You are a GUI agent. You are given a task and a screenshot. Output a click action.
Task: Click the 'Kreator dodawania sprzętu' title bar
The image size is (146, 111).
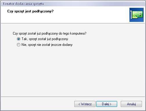73,4
